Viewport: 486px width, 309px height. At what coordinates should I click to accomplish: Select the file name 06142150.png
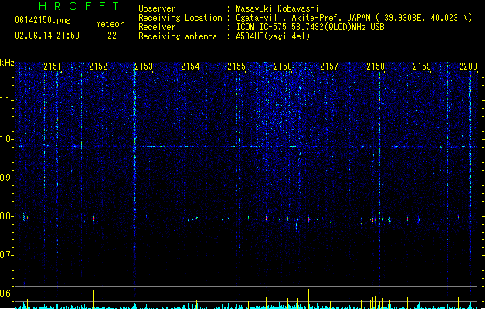tap(42, 20)
